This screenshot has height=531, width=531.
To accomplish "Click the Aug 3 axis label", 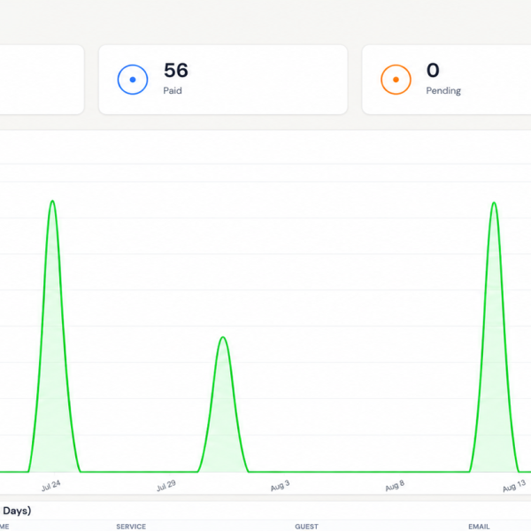I will (280, 486).
